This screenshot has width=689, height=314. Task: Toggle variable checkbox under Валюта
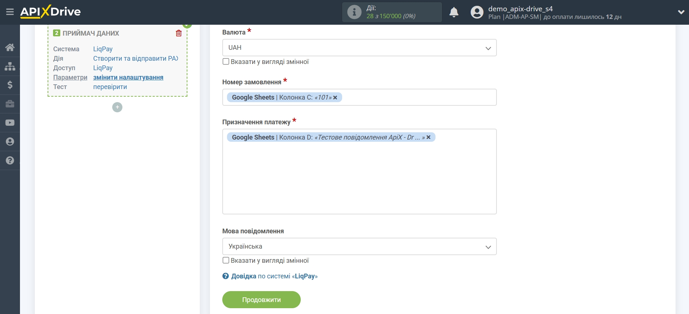tap(226, 62)
